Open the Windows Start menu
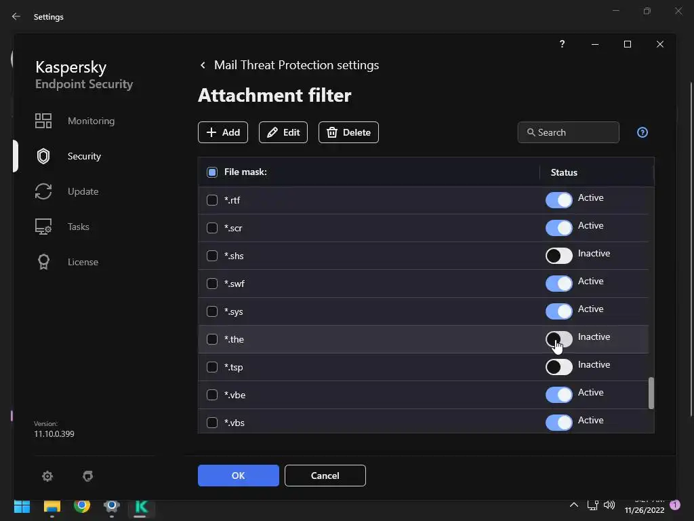The image size is (694, 521). [22, 506]
